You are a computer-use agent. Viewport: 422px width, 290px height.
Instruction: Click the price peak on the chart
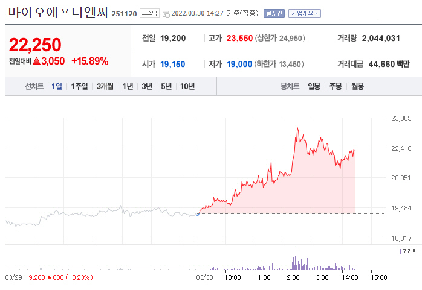pyautogui.click(x=297, y=128)
